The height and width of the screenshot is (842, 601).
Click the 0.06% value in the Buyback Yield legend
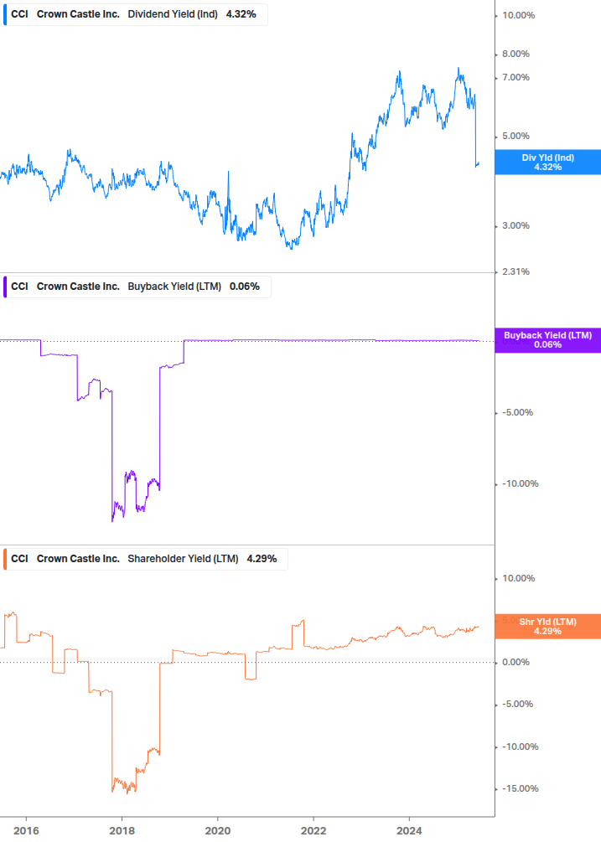coord(245,287)
